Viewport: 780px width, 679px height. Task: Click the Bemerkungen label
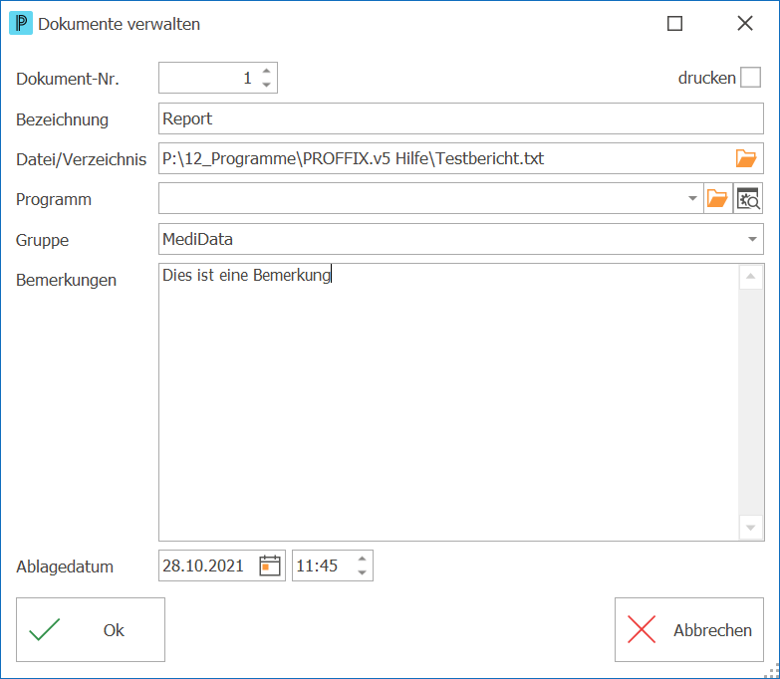pyautogui.click(x=66, y=280)
